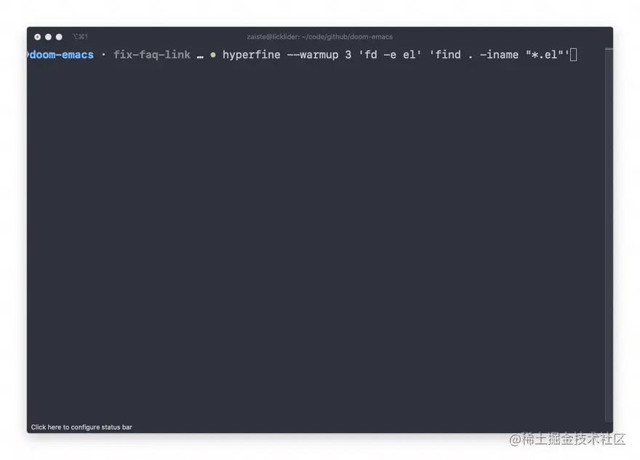
Task: Place cursor on the hyperfine command word
Action: tap(252, 55)
